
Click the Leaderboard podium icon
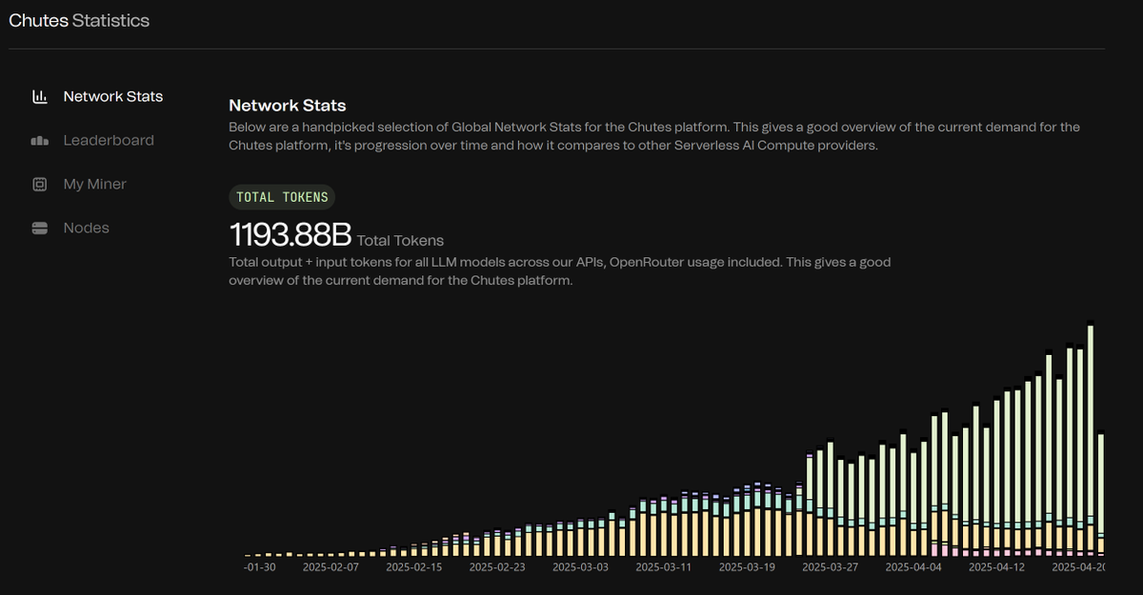(40, 141)
